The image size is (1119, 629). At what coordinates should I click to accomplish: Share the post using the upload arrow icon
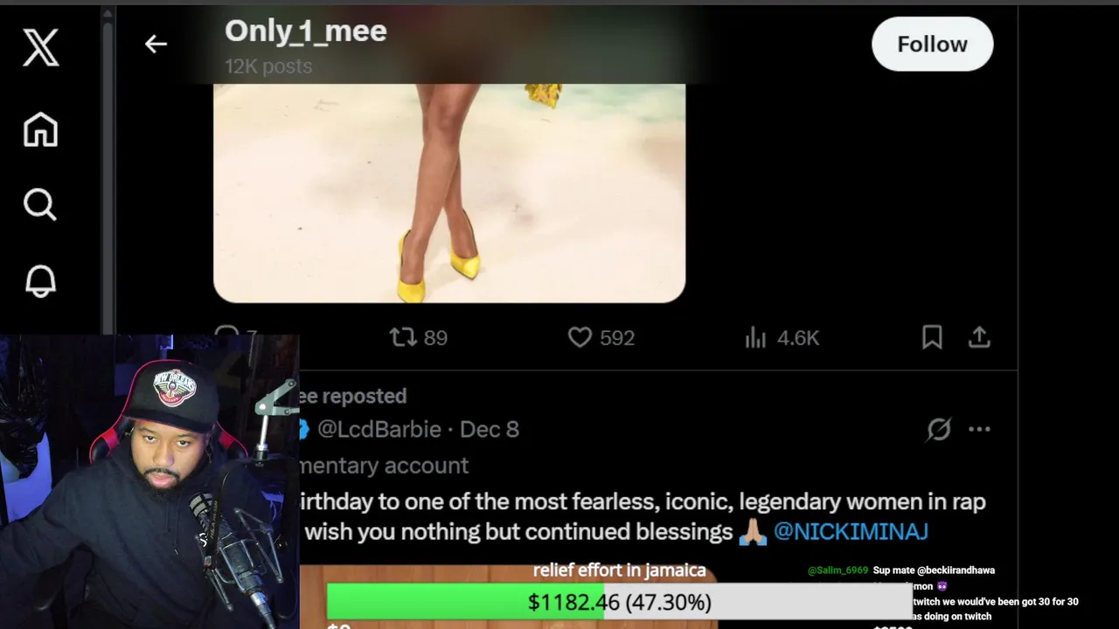coord(979,337)
